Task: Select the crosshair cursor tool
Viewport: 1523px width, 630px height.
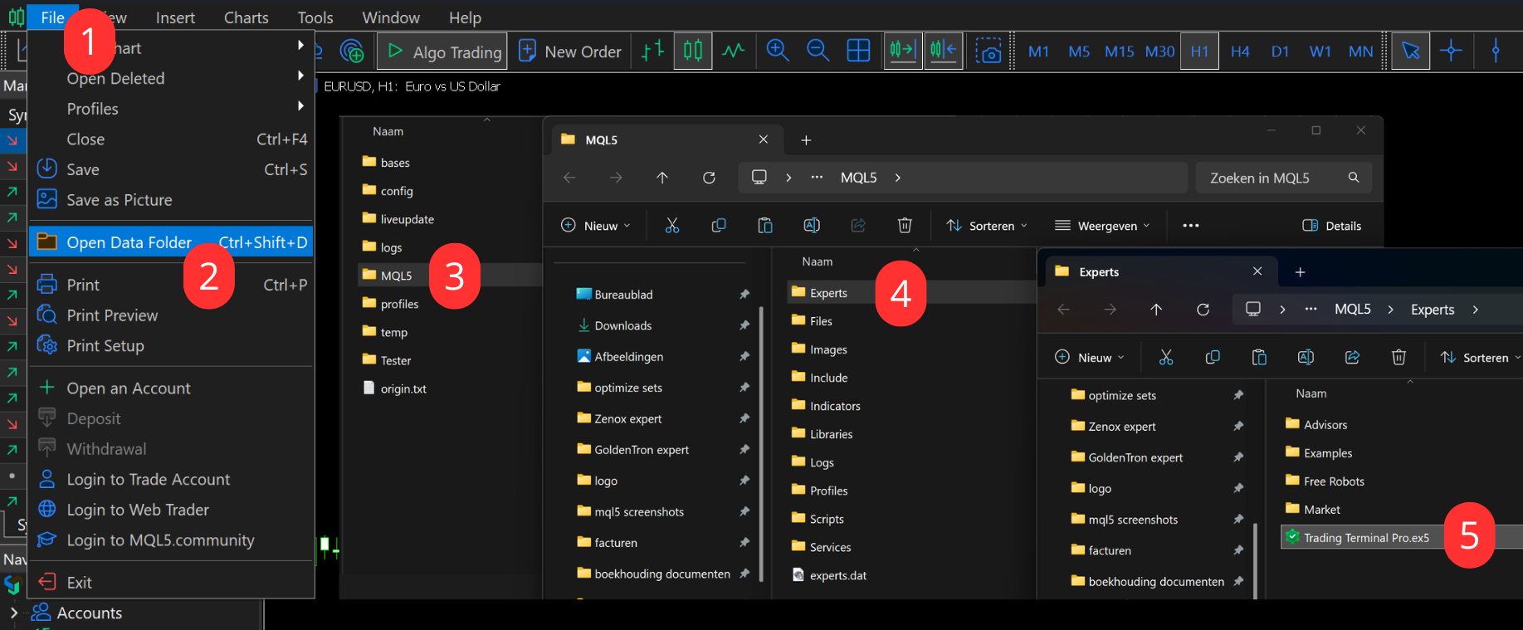Action: pos(1451,51)
